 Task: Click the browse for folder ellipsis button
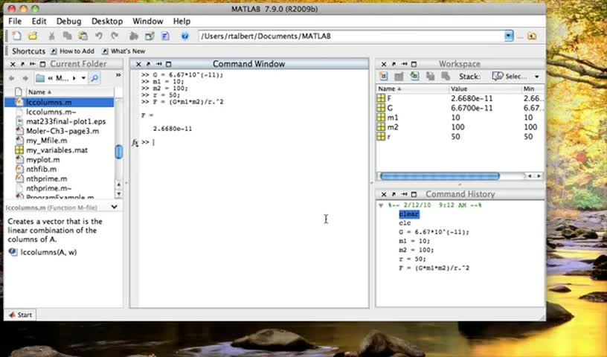click(x=520, y=36)
